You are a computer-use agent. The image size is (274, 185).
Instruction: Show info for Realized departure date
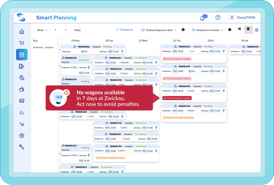click(183, 30)
